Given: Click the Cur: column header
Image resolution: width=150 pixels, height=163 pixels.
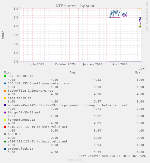Looking at the screenshot, I should (x=142, y=69).
